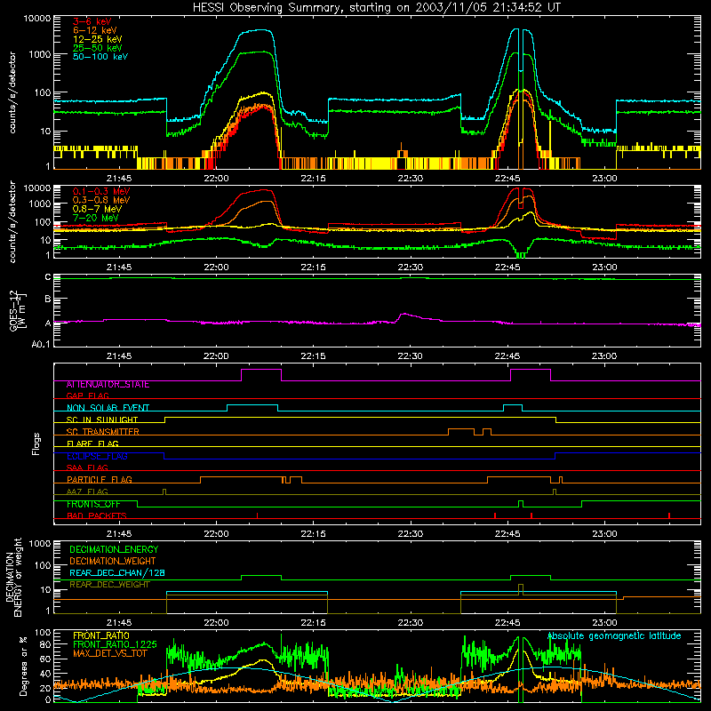Click the DECIMATION_ENERGY legend label
Screen dimensions: 711x711
[114, 549]
